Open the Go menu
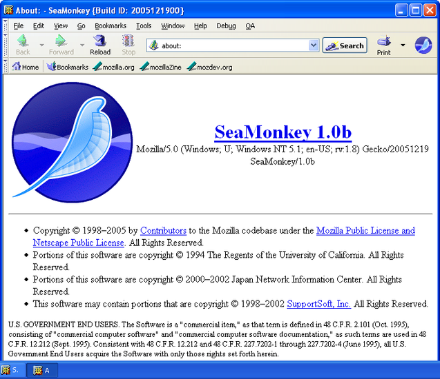This screenshot has width=440, height=379. [81, 25]
